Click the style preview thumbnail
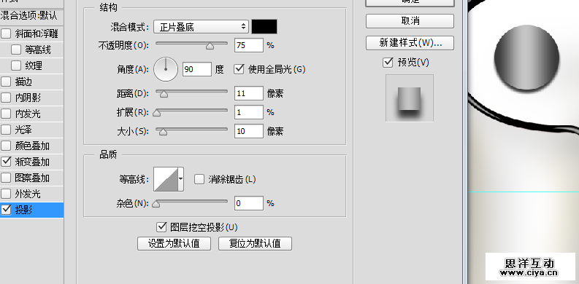 tap(410, 98)
